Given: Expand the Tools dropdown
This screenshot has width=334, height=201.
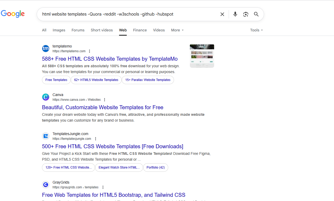Looking at the screenshot, I should coord(256,30).
